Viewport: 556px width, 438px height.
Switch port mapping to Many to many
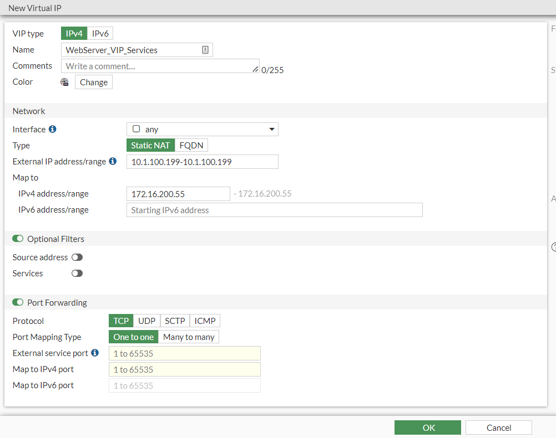189,337
